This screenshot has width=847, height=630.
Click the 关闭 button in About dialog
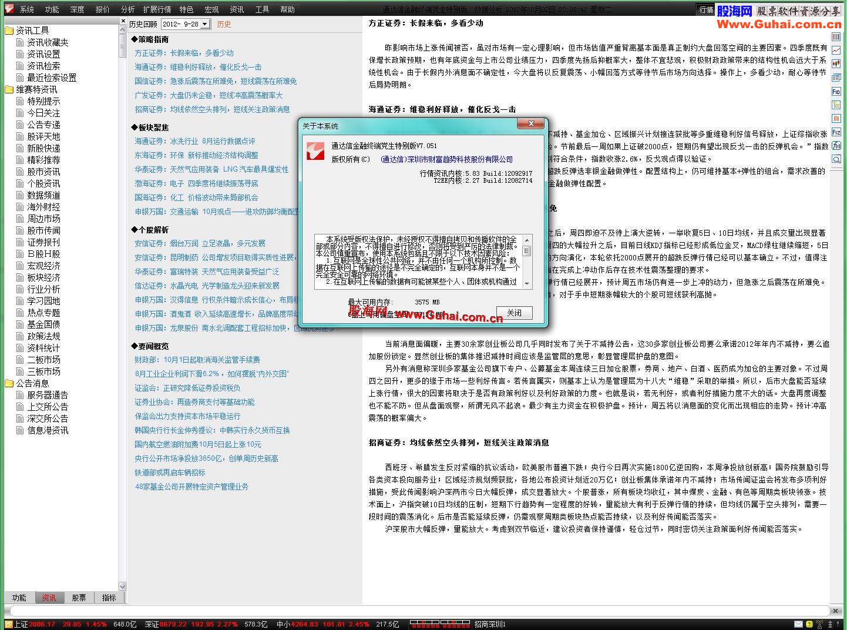515,313
